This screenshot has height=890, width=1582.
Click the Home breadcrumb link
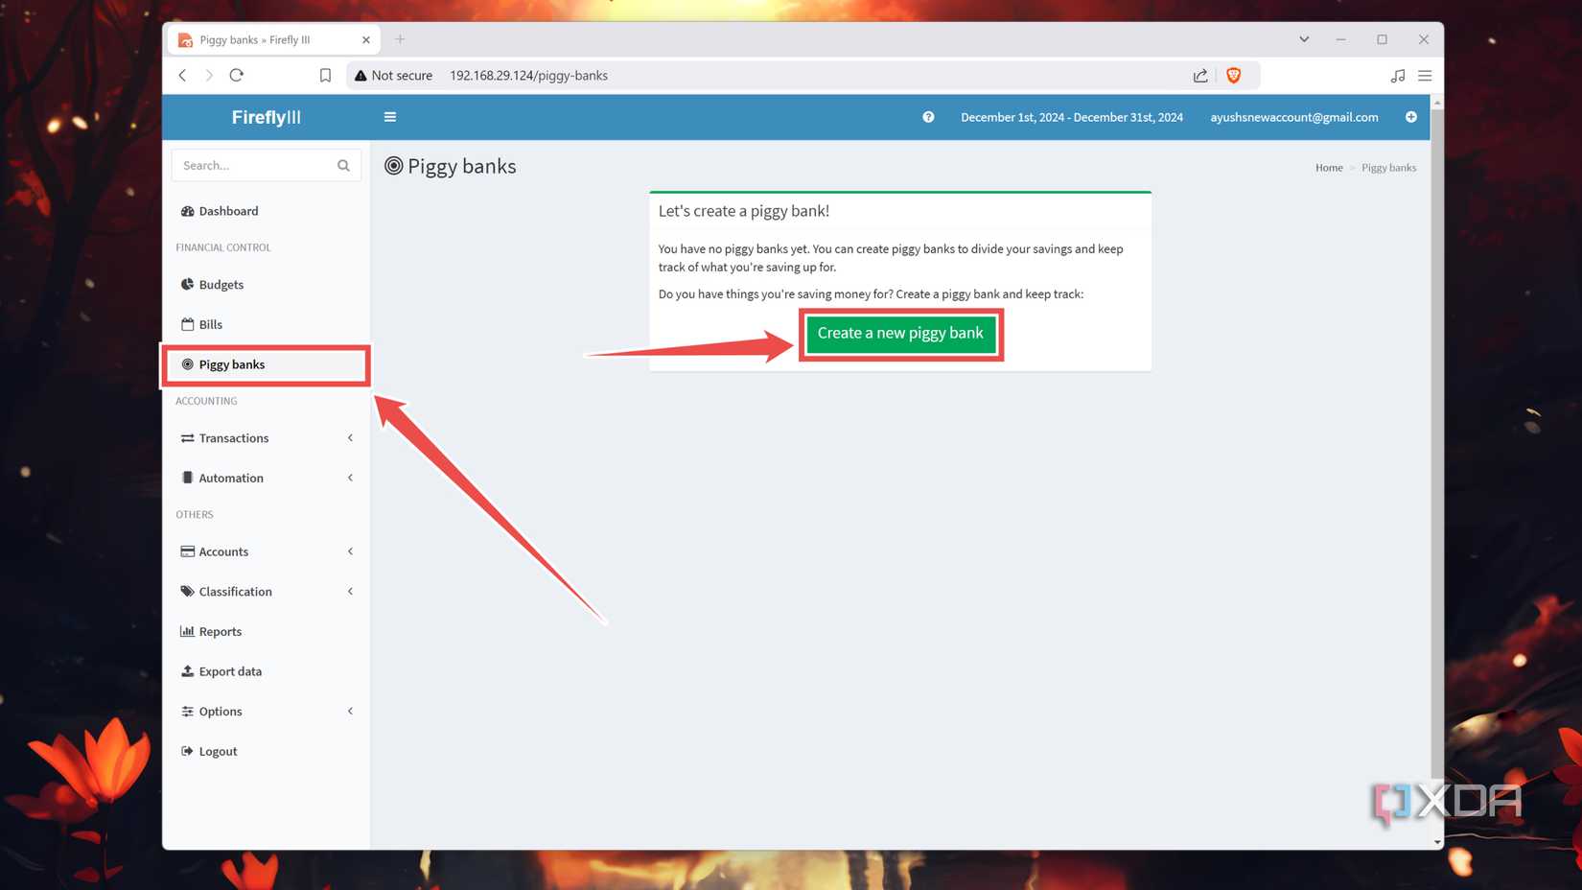tap(1329, 168)
